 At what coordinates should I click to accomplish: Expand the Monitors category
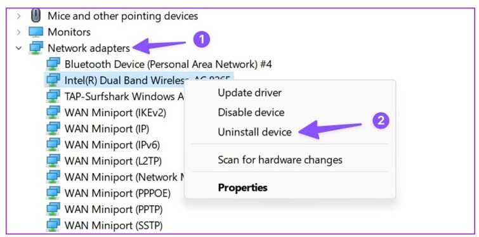pos(19,32)
